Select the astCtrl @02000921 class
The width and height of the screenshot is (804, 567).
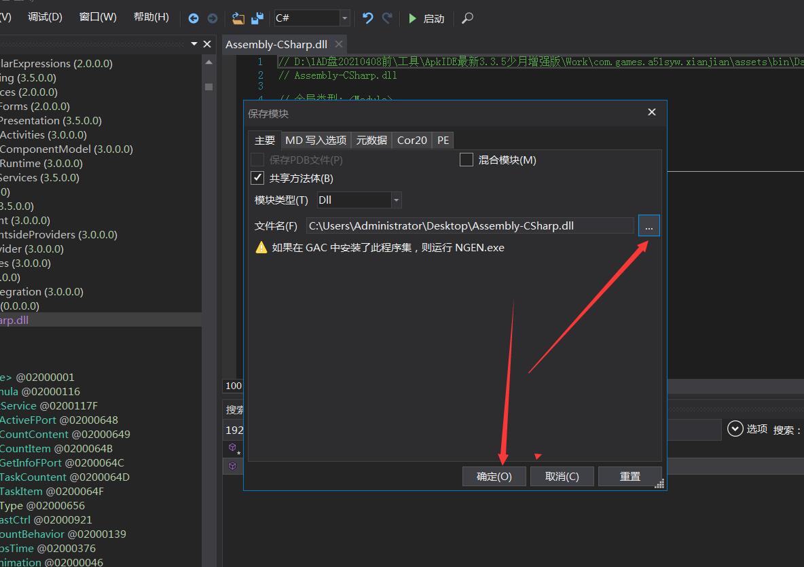pos(45,520)
